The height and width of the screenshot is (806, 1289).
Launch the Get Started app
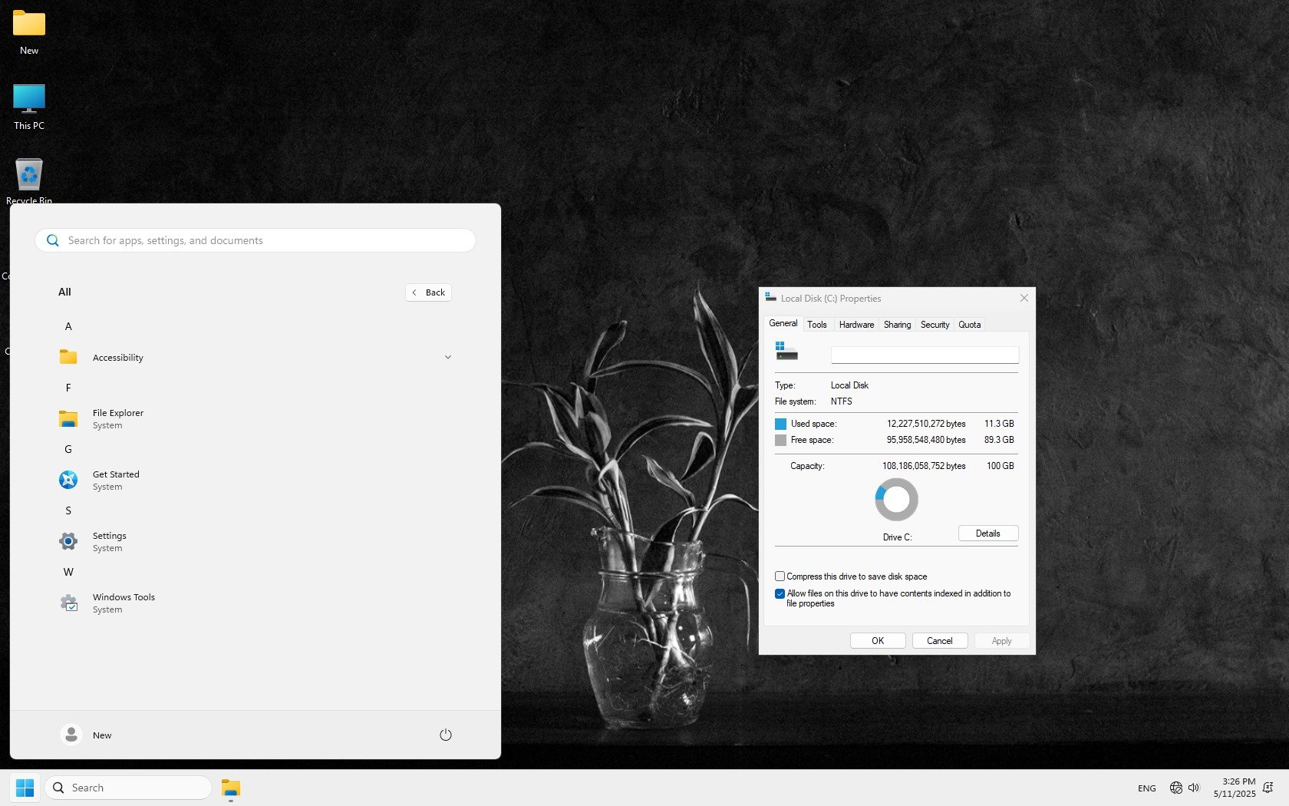tap(115, 480)
